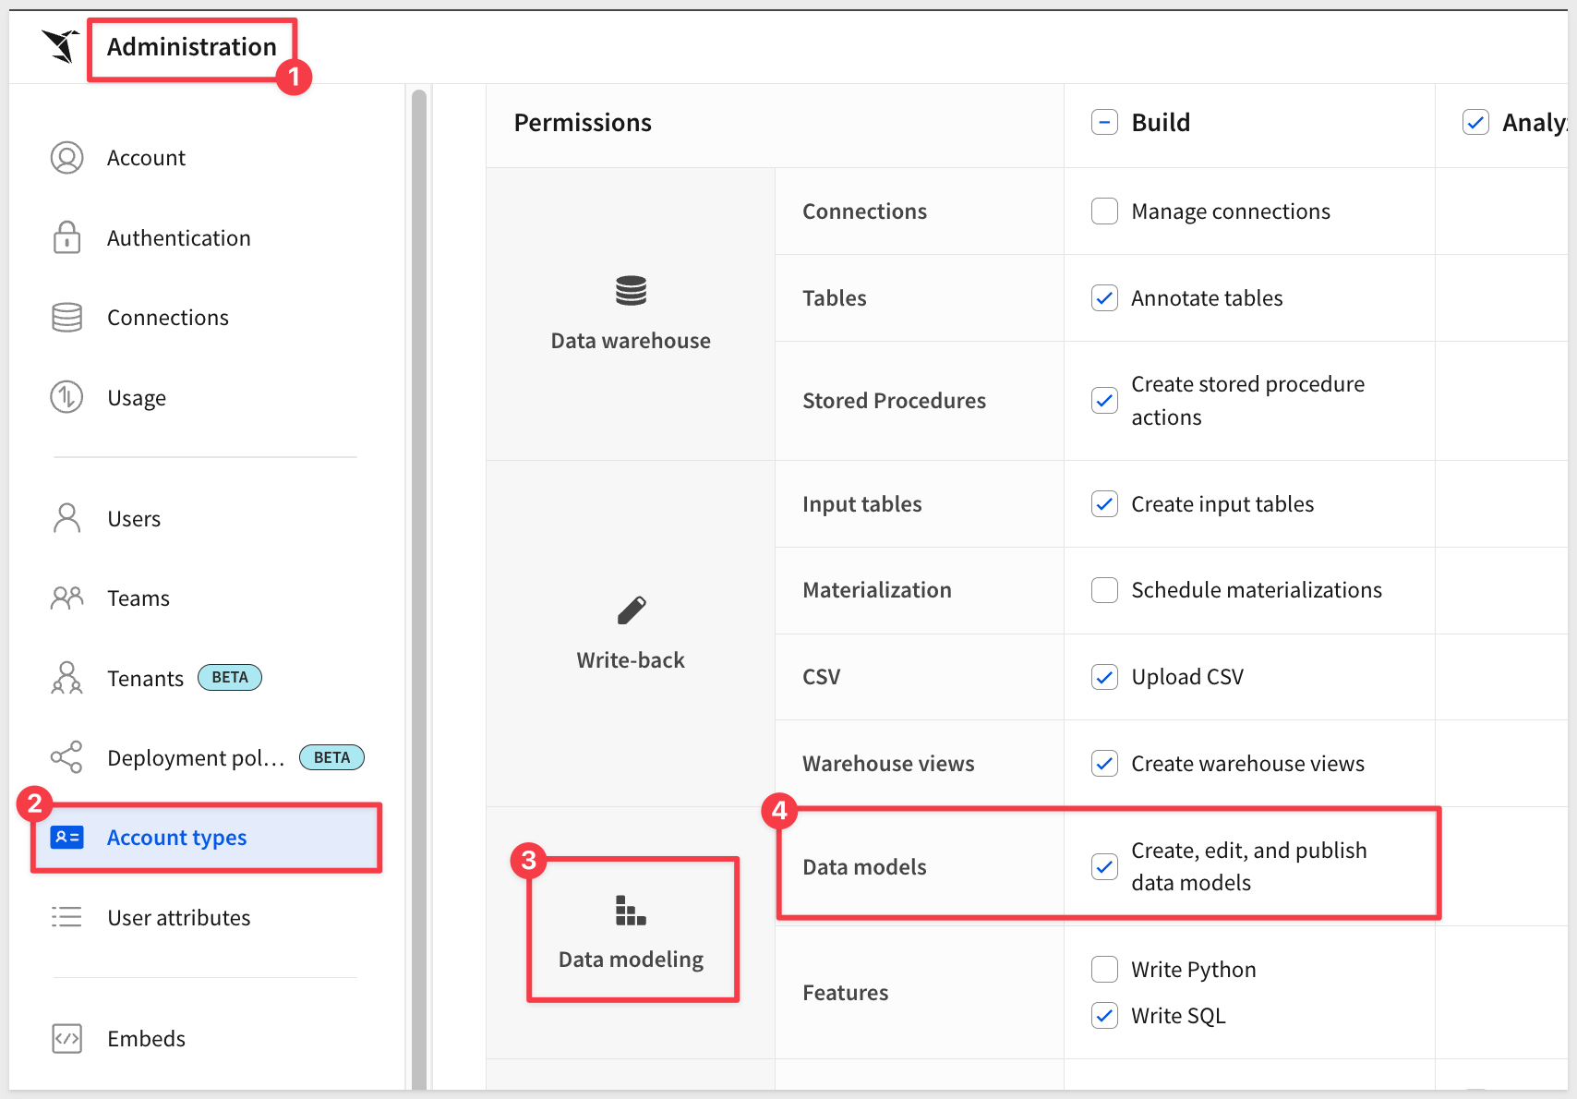Click the Teams people icon
This screenshot has width=1577, height=1099.
click(x=66, y=598)
